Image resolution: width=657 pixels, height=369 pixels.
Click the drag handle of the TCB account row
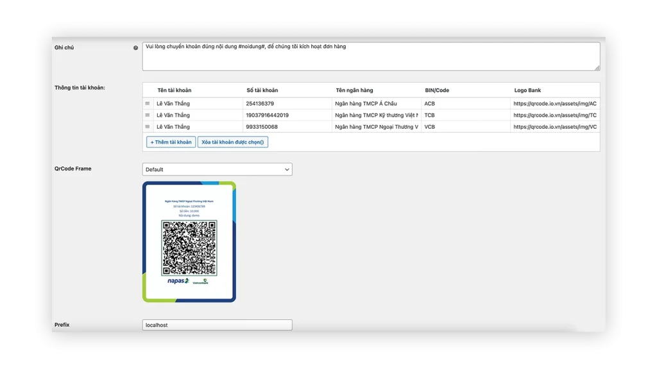click(148, 115)
